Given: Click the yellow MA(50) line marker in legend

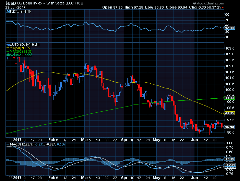Looking at the screenshot, I should (x=8, y=48).
